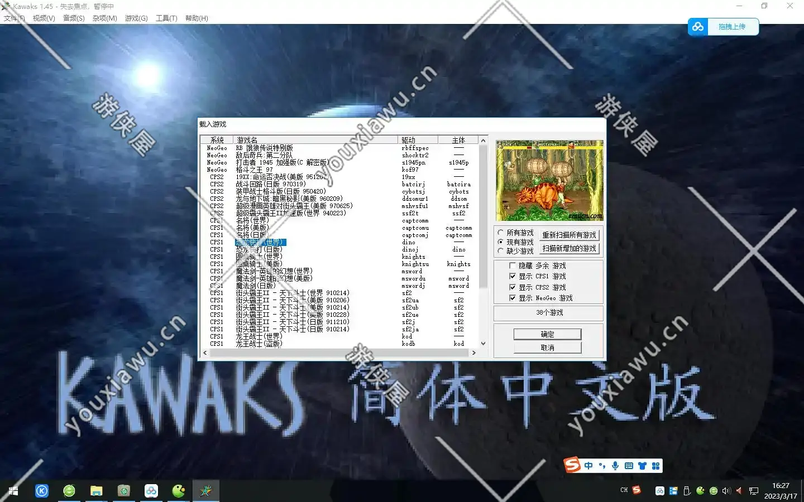Open the Windows Start menu
The image size is (804, 502).
click(x=13, y=491)
